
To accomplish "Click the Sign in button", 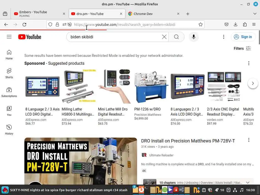I will 243,37.
